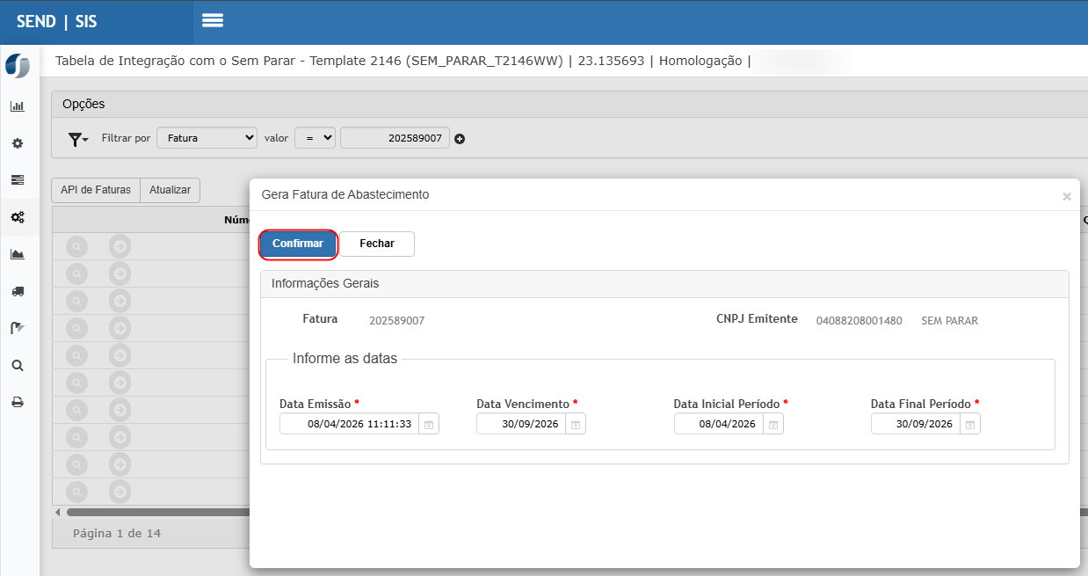Add a filter with the plus icon
This screenshot has width=1088, height=576.
[x=460, y=139]
